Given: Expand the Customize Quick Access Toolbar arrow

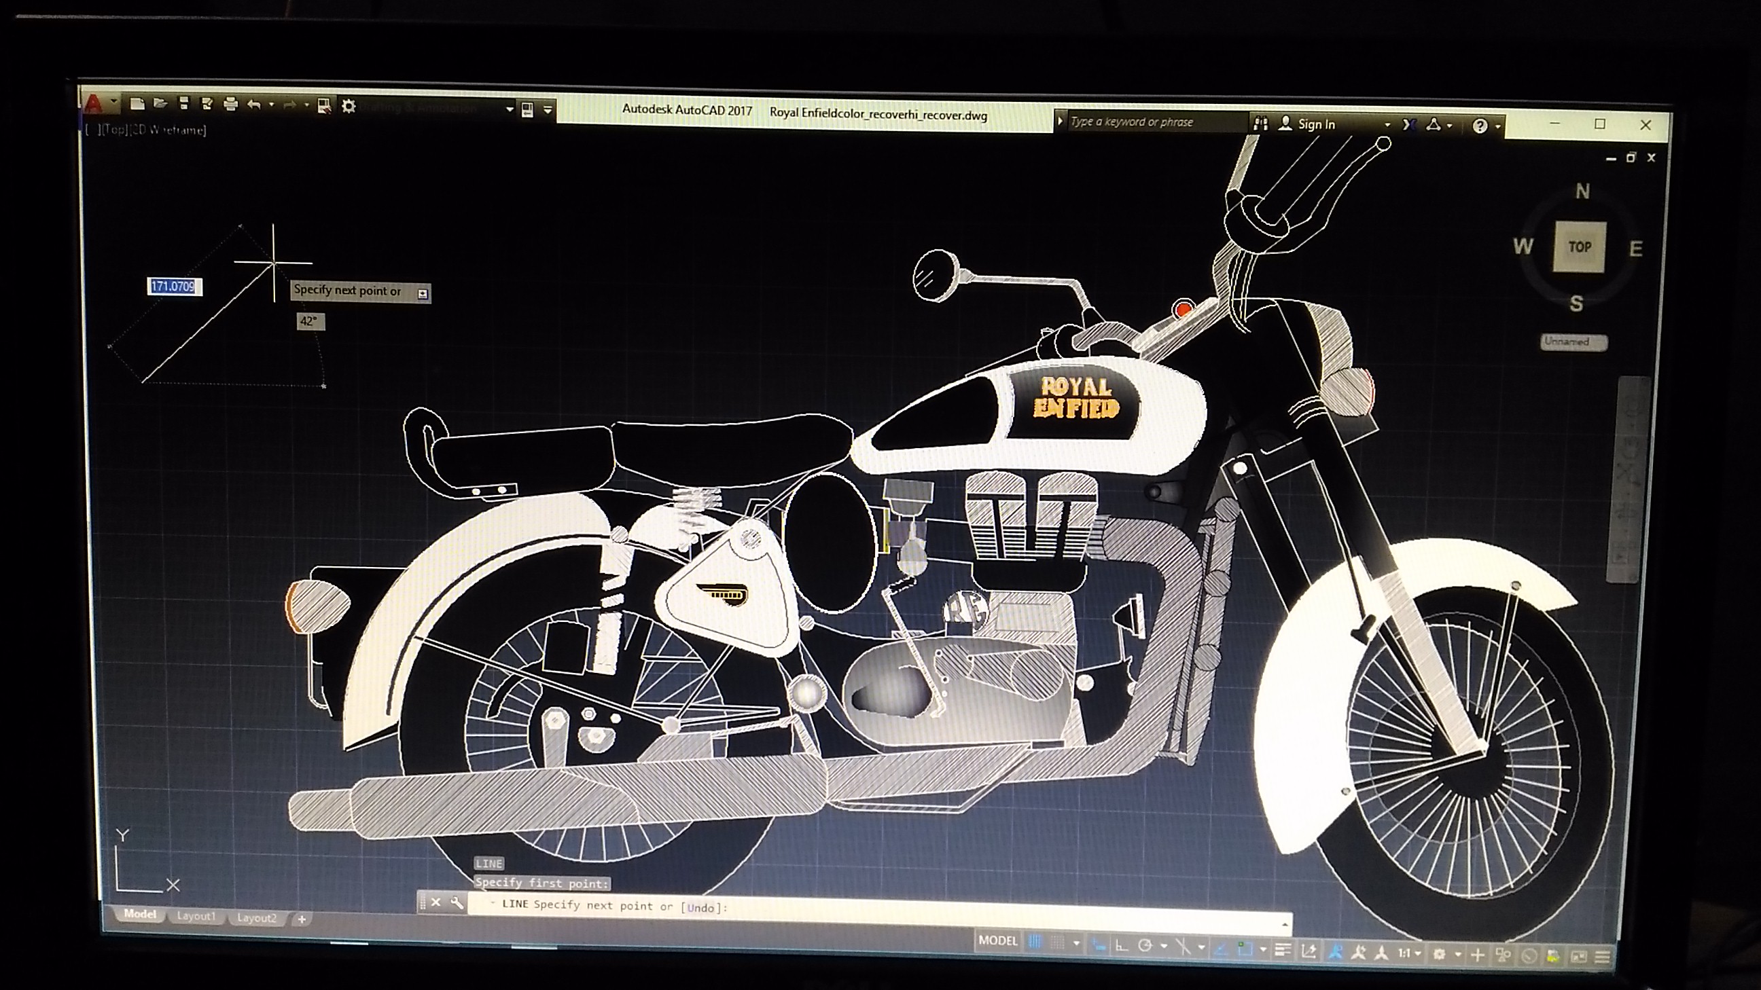Looking at the screenshot, I should point(548,110).
